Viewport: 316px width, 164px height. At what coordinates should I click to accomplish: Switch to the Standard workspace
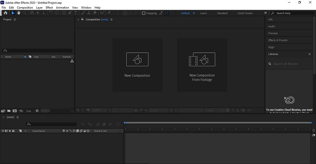(x=222, y=13)
